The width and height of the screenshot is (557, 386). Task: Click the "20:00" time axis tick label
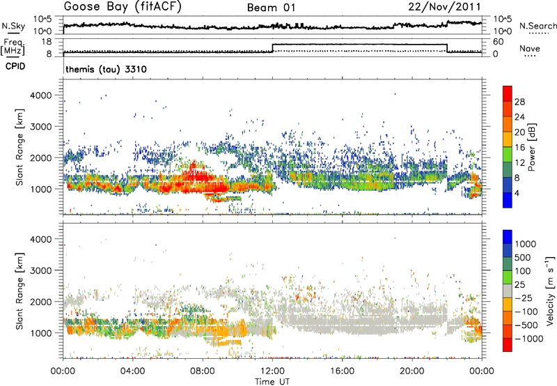411,371
